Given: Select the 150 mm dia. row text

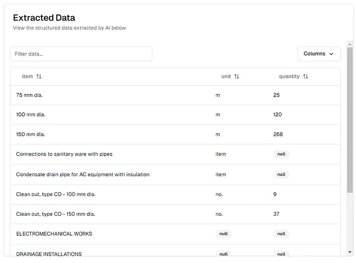Looking at the screenshot, I should [31, 135].
